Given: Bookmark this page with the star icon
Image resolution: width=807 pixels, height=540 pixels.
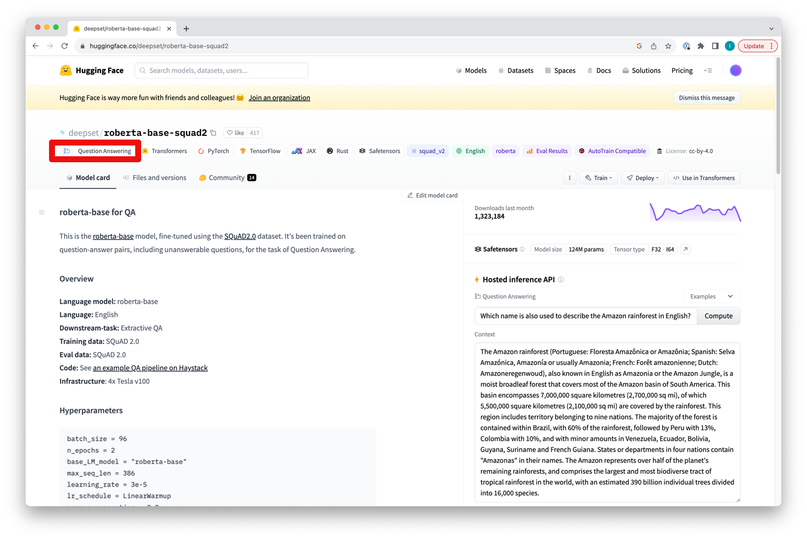Looking at the screenshot, I should tap(668, 46).
